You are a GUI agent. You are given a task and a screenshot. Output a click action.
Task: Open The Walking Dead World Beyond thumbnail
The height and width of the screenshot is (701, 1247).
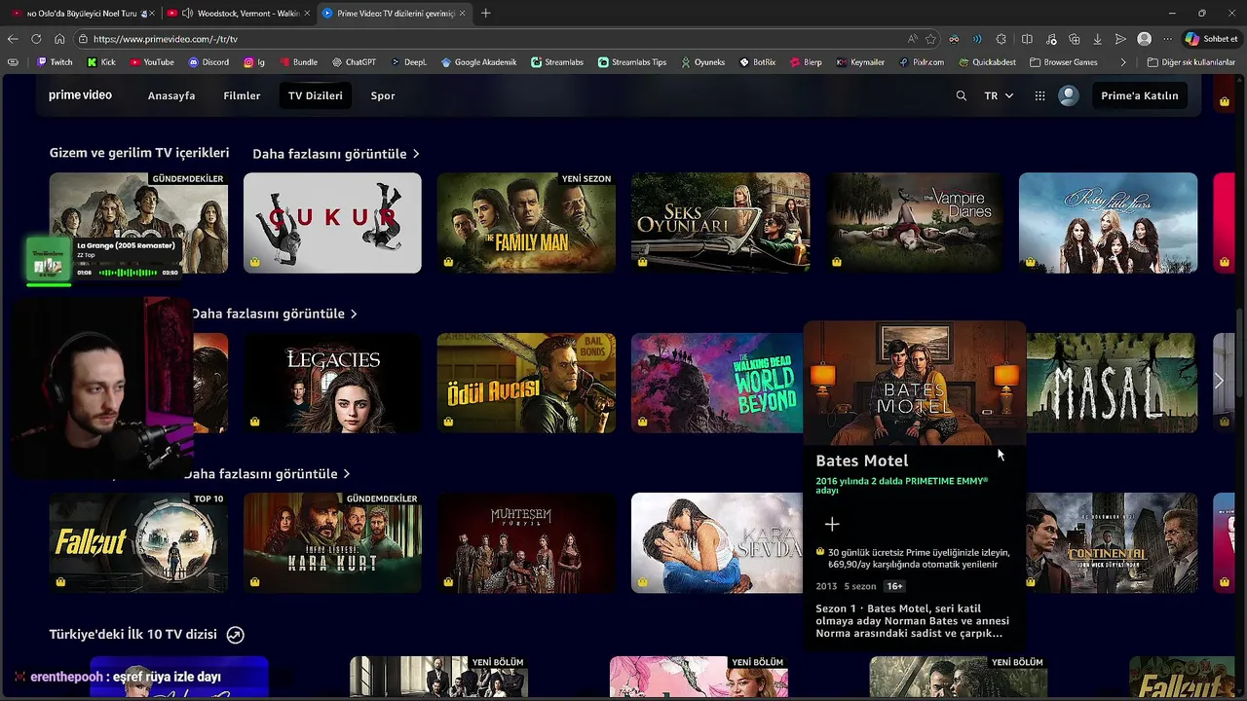tap(717, 383)
